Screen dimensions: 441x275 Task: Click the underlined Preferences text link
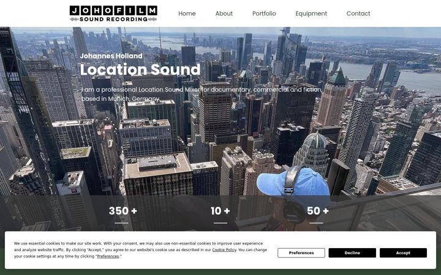click(x=108, y=256)
